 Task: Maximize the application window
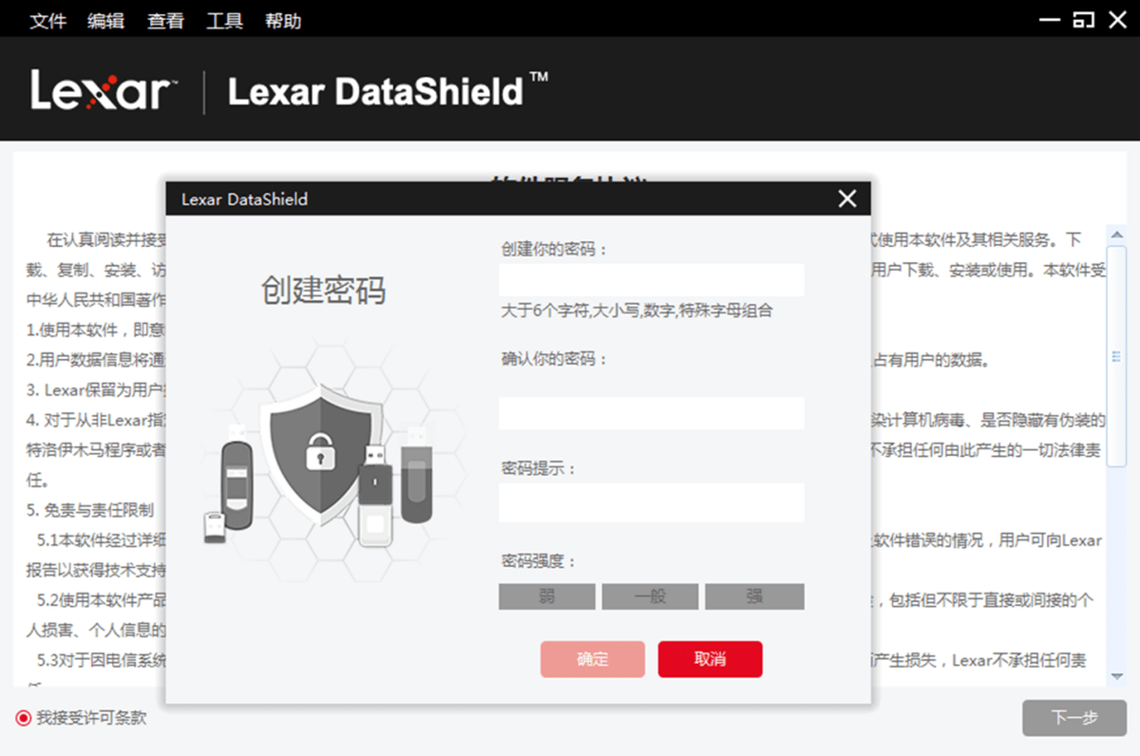click(x=1083, y=20)
